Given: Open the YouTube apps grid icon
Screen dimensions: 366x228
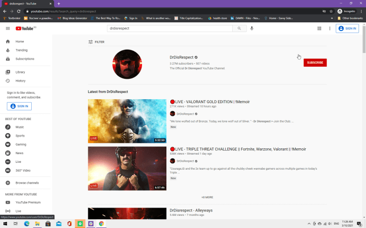Looking at the screenshot, I should [x=319, y=28].
